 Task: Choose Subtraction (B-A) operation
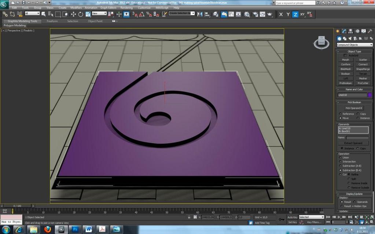click(340, 170)
